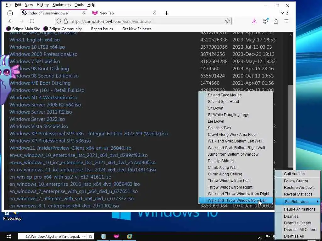The width and height of the screenshot is (322, 241).
Task: Open taskbar address box dropdown arrow
Action: pos(84,237)
